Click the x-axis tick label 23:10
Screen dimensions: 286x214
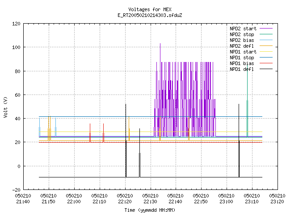point(252,202)
